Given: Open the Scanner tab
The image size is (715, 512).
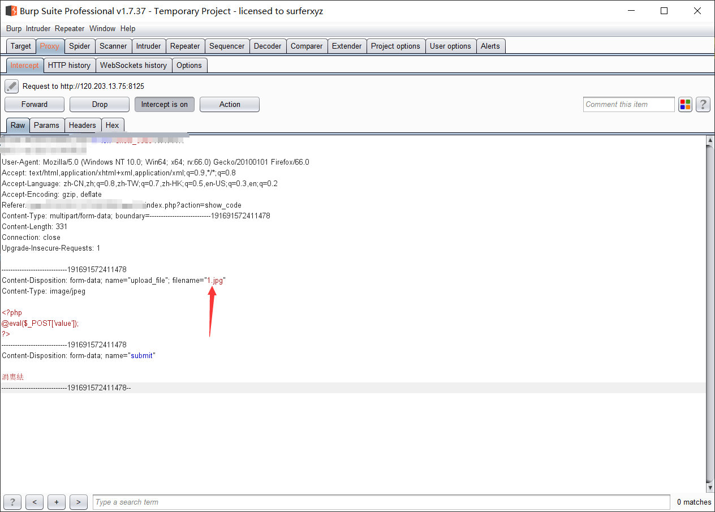Looking at the screenshot, I should pyautogui.click(x=113, y=46).
